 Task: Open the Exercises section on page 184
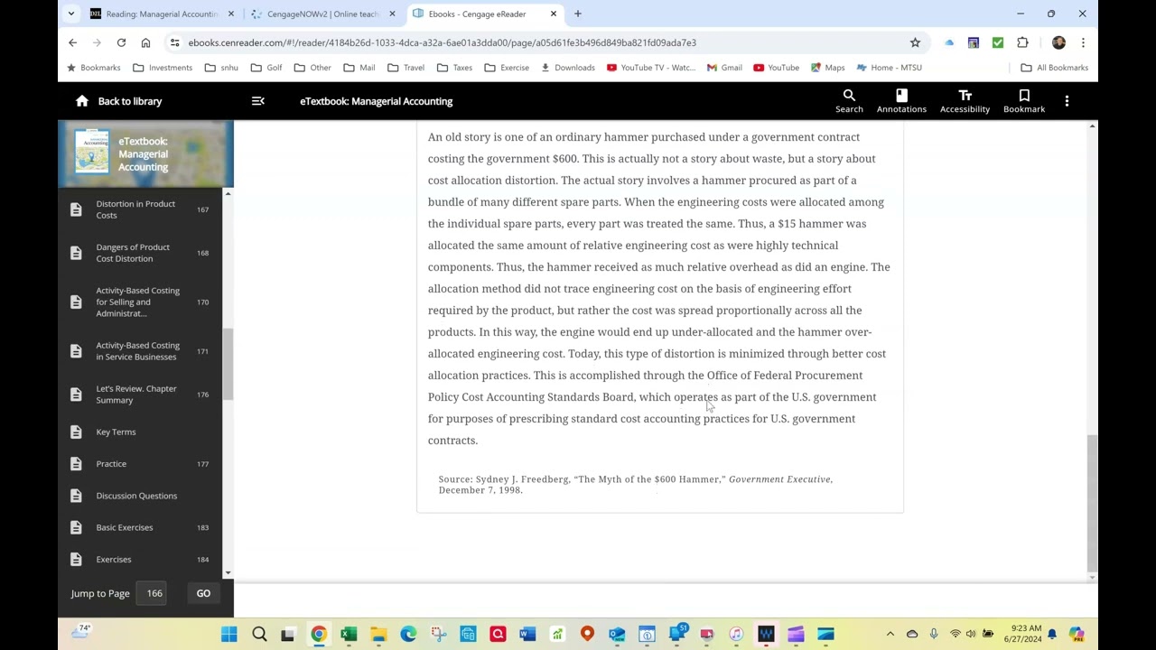(140, 560)
